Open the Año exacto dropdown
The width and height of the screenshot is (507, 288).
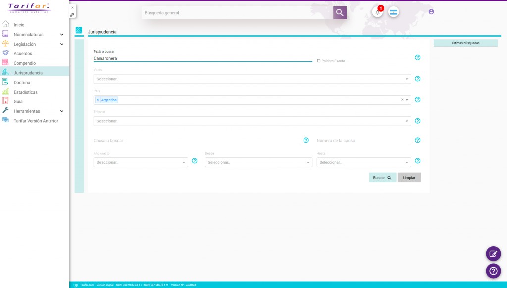point(141,162)
